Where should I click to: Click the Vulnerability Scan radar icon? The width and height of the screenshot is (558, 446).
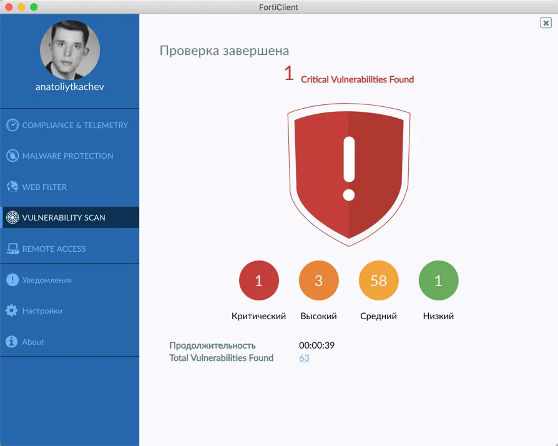12,217
